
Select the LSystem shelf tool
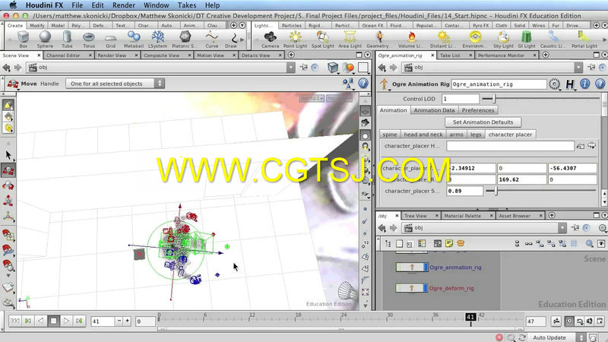(x=157, y=40)
